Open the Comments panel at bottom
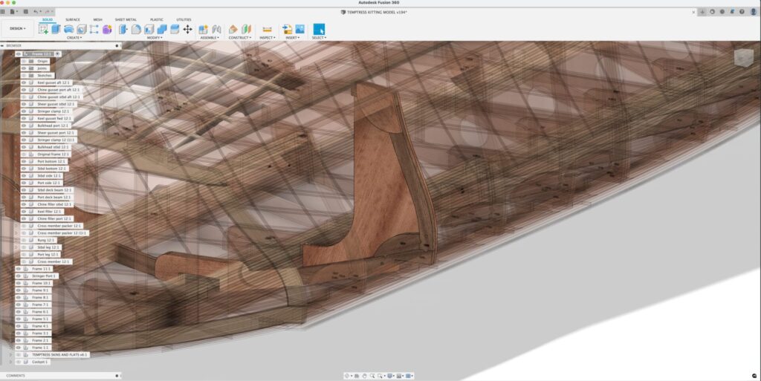761x381 pixels. 16,376
